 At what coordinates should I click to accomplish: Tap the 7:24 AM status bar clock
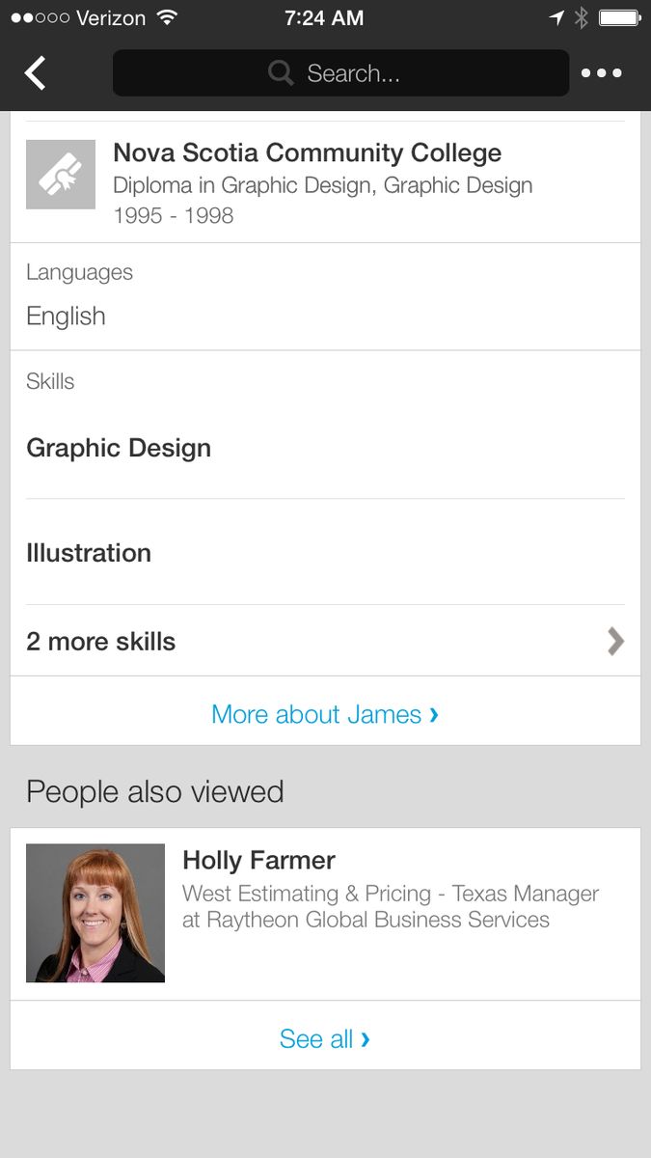tap(324, 17)
